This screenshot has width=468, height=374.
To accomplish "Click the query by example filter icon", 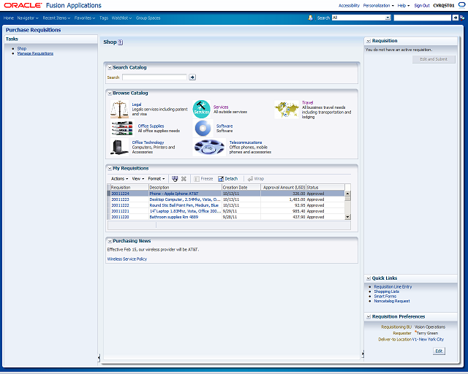I will point(175,179).
